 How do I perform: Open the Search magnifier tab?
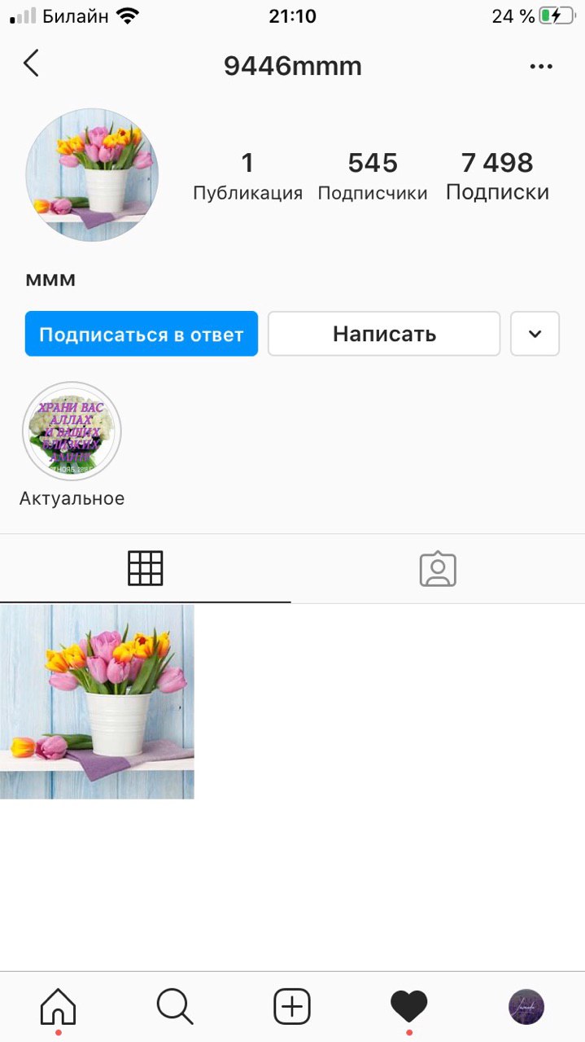coord(175,1007)
